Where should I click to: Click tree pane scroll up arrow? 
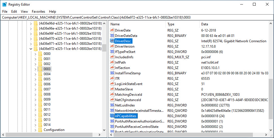[104, 23]
